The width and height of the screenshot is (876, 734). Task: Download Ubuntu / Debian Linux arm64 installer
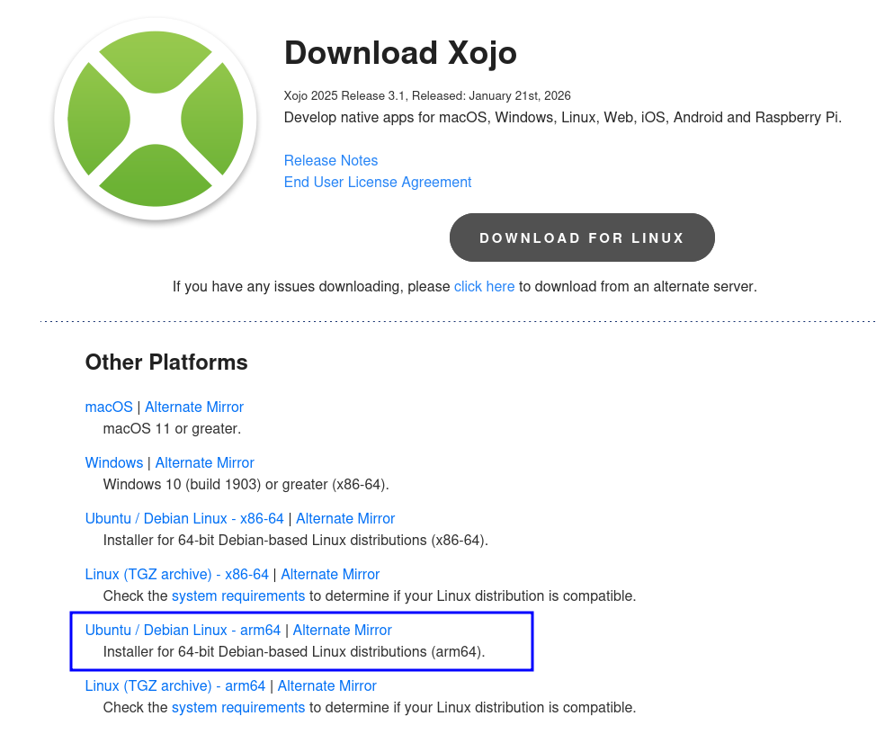pyautogui.click(x=183, y=630)
